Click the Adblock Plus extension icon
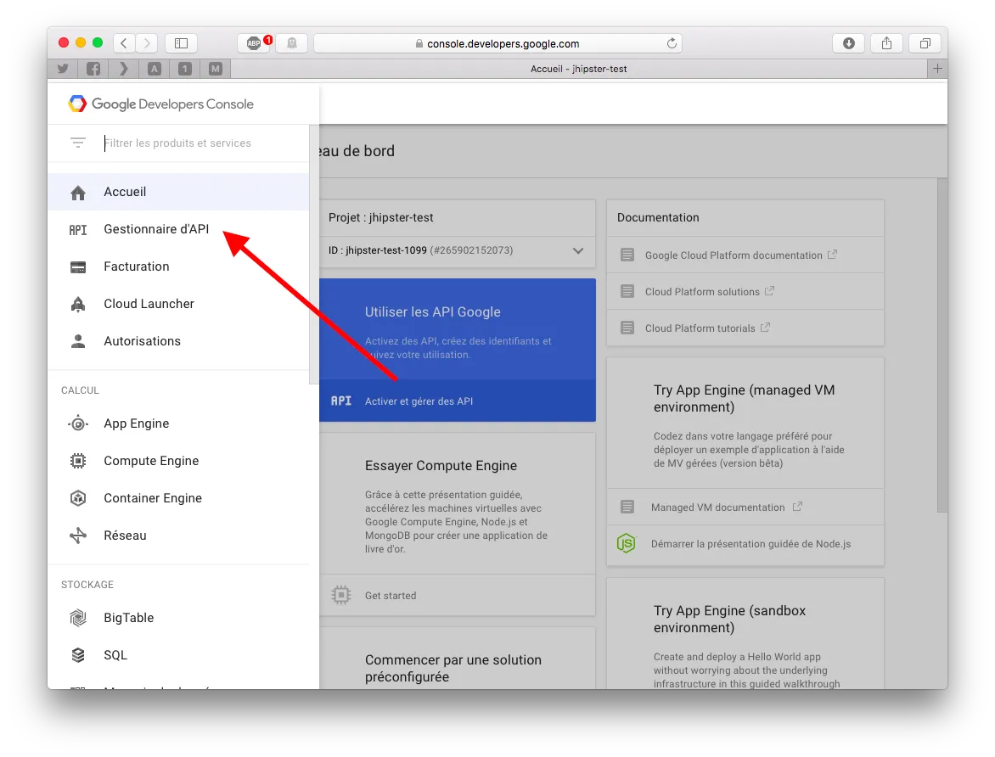Image resolution: width=995 pixels, height=757 pixels. pos(254,43)
